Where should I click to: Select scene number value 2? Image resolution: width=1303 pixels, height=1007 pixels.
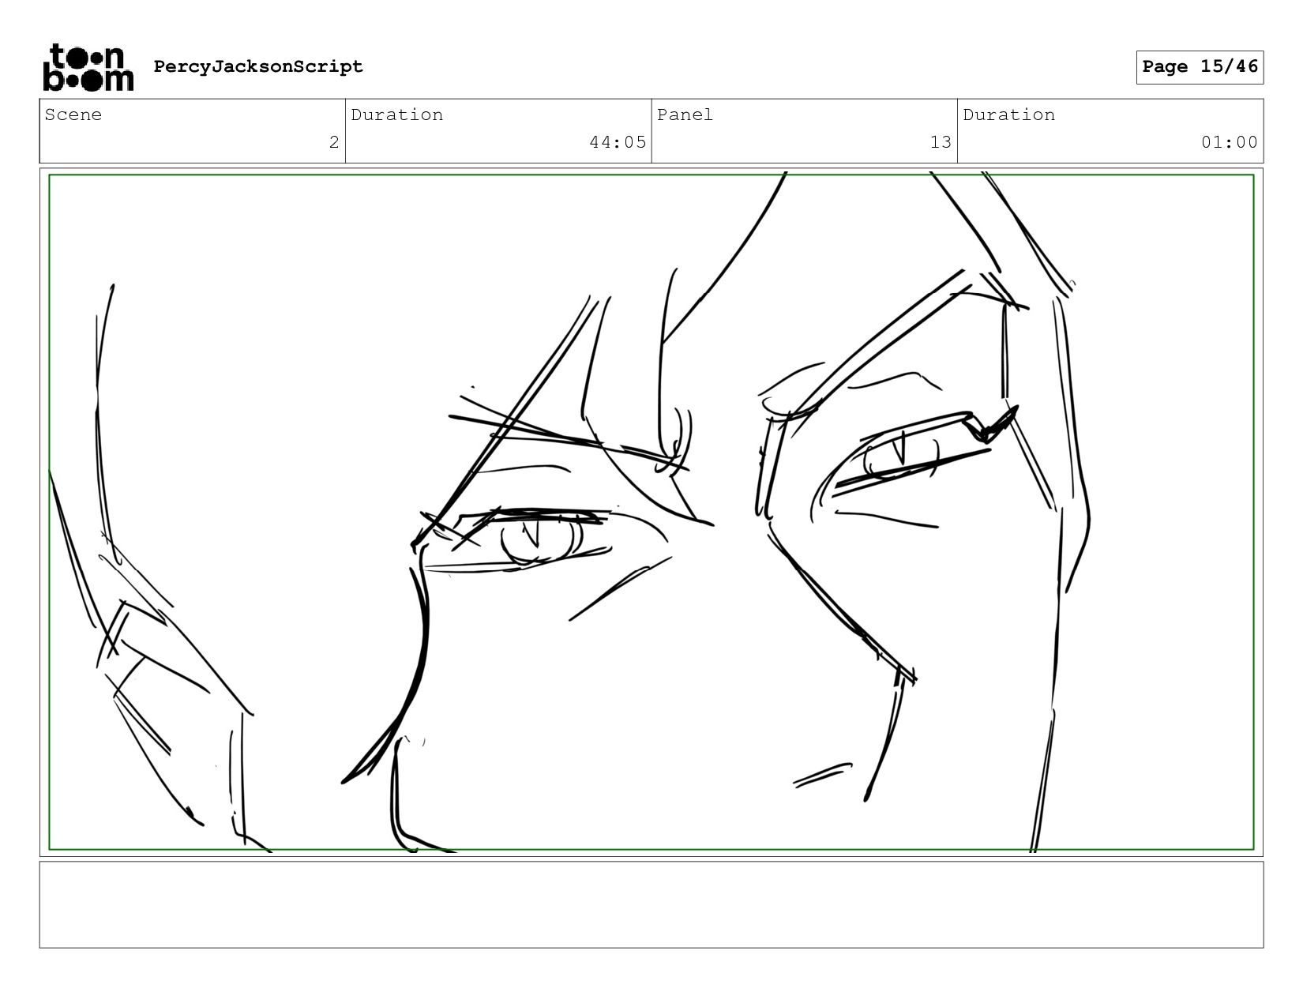(334, 142)
